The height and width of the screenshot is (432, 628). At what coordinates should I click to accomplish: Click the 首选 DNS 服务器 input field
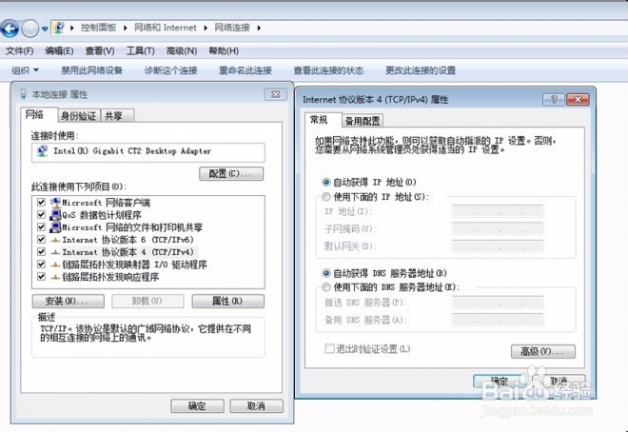pos(498,303)
